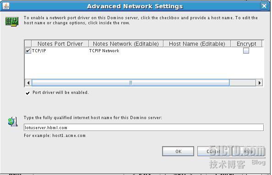Viewport: 272px width, 175px height.
Task: Click the network card icon
Action: (12, 22)
